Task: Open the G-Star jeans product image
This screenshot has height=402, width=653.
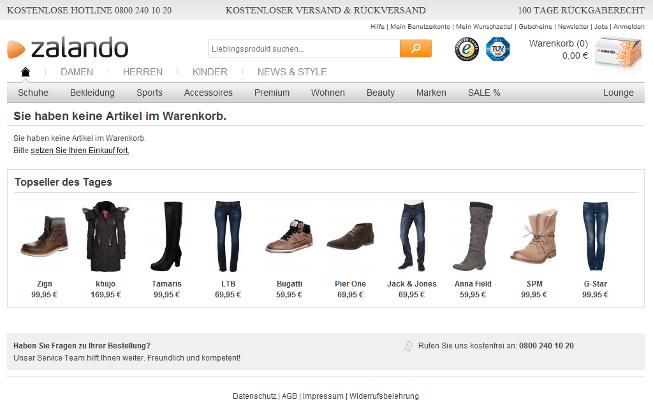Action: point(595,237)
